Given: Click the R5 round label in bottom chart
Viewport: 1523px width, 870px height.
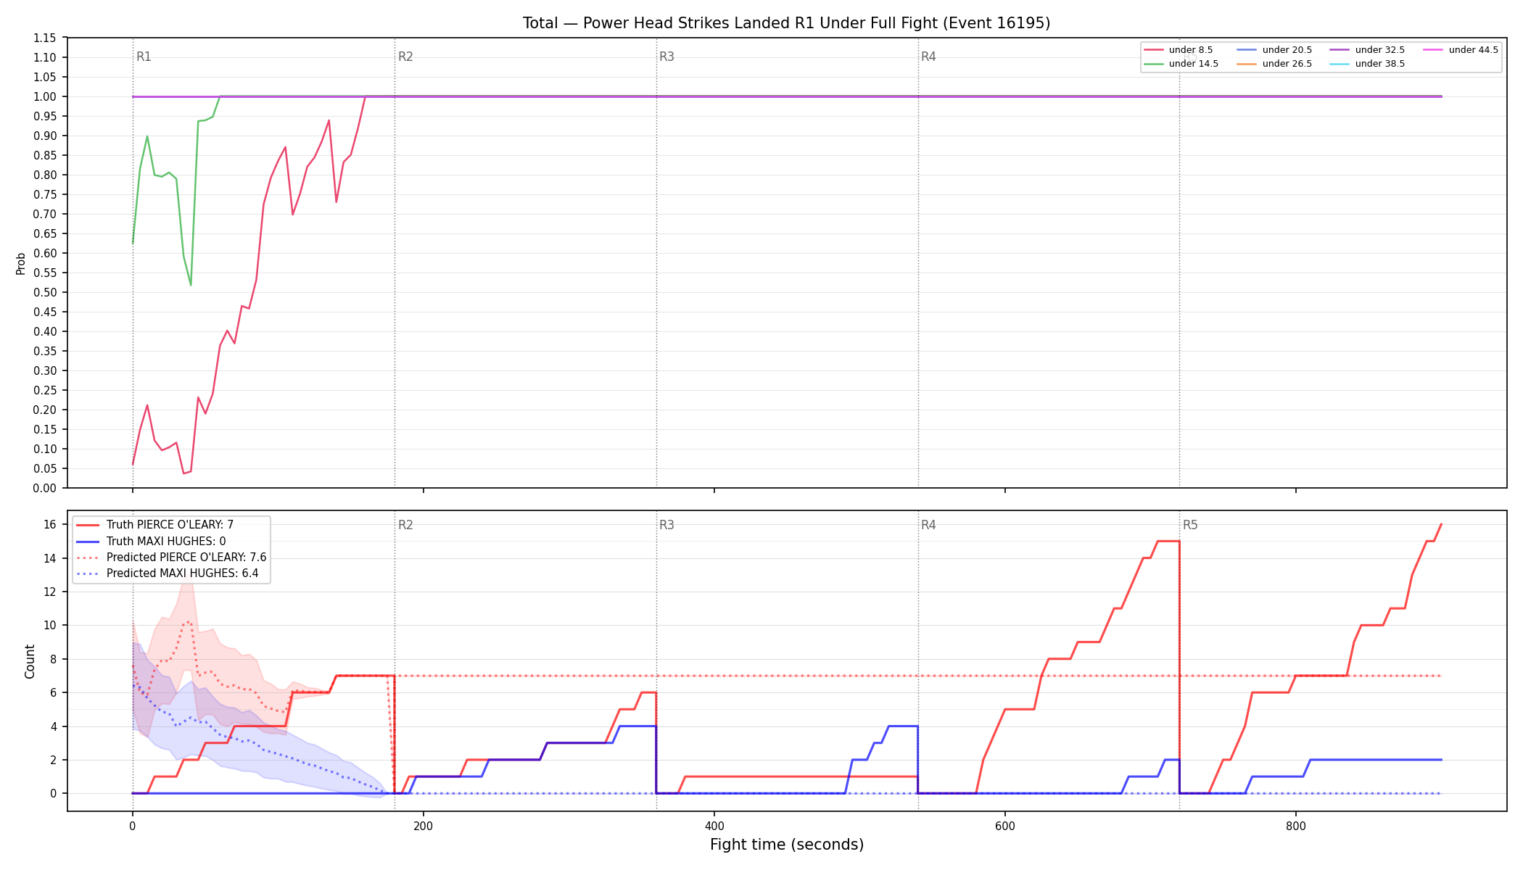Looking at the screenshot, I should point(1190,525).
